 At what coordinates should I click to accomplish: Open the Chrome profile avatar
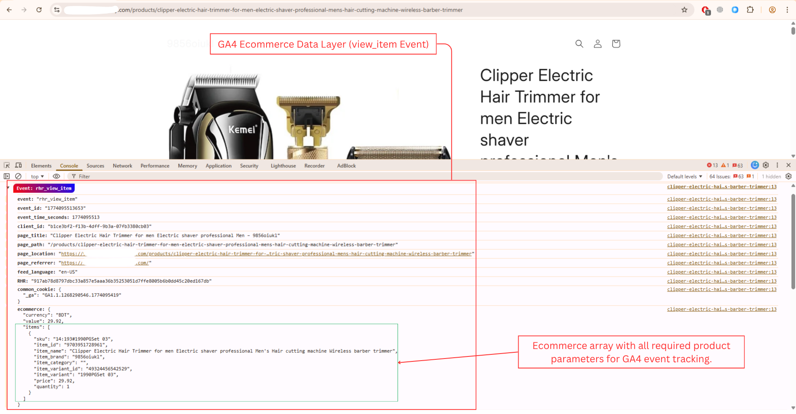(772, 10)
